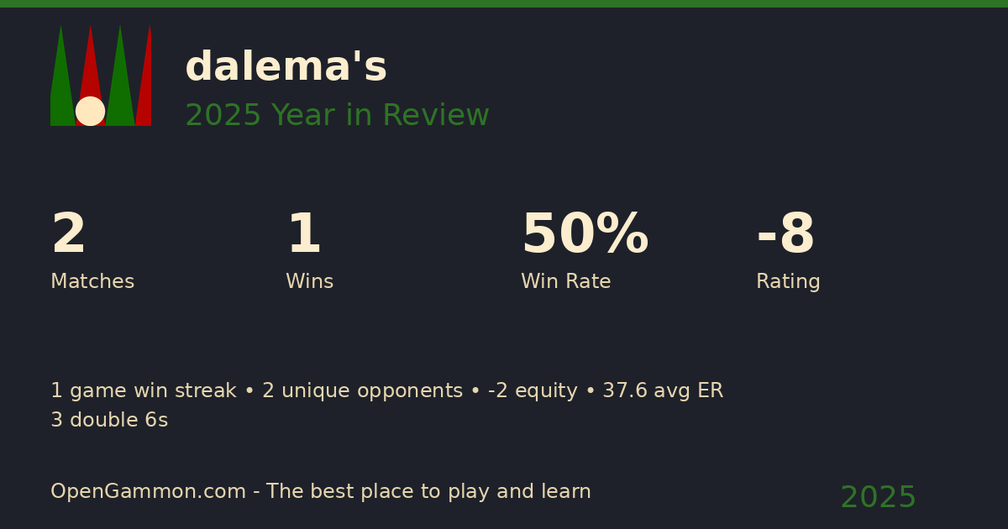This screenshot has height=529, width=1008.
Task: Click the green 2025 year in footer
Action: [x=878, y=498]
